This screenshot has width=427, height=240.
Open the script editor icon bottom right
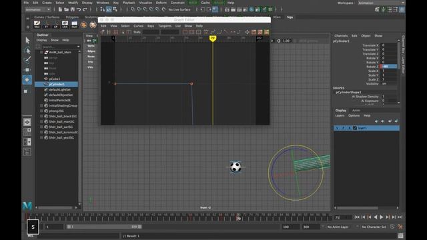[x=400, y=235]
